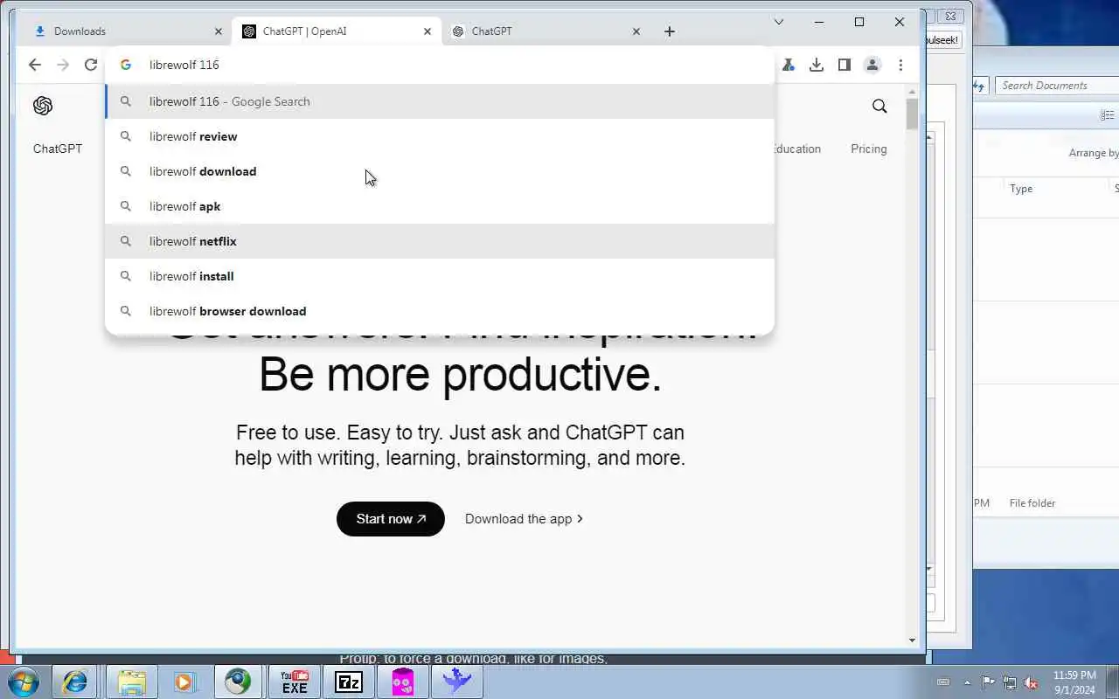Select 'librewolf 116 - Google Search' suggestion
The width and height of the screenshot is (1119, 699).
440,101
